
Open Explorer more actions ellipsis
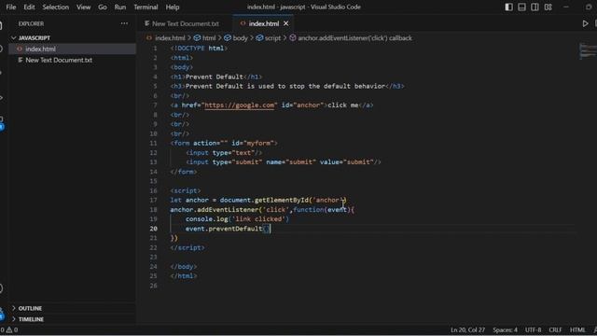pos(124,23)
